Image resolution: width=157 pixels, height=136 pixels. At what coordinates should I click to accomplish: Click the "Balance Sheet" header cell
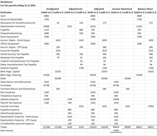(x=145, y=9)
